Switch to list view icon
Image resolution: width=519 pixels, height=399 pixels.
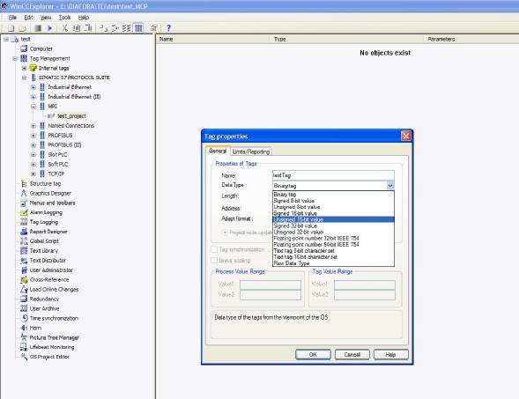pyautogui.click(x=126, y=28)
